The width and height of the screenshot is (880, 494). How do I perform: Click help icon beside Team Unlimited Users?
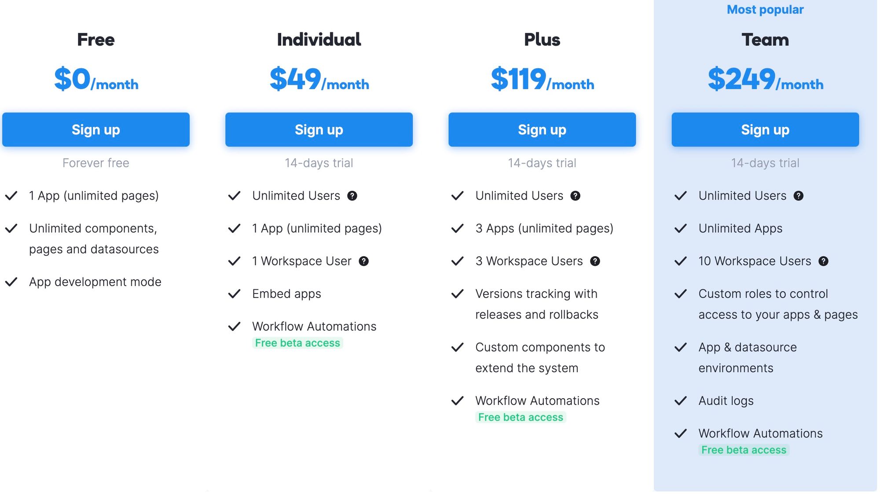pos(798,196)
